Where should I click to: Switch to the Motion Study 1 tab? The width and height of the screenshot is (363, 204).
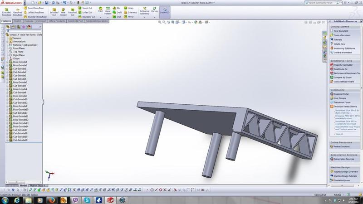(x=37, y=185)
